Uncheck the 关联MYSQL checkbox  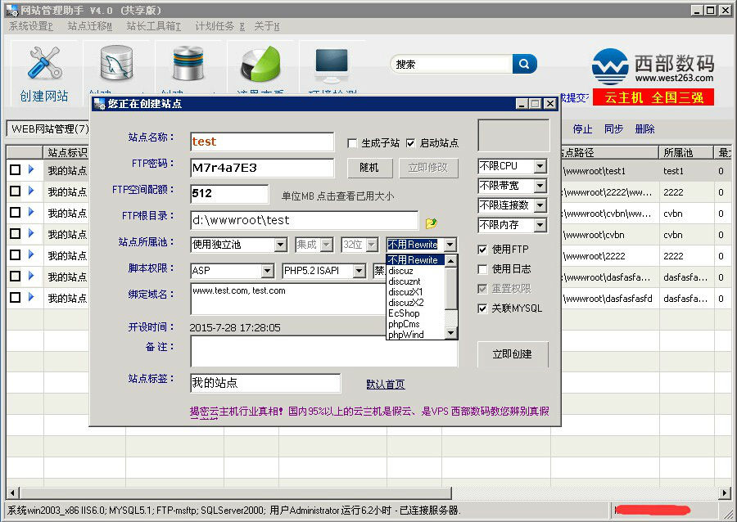click(482, 308)
